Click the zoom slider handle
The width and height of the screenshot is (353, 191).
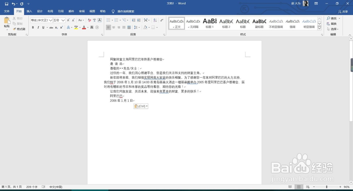(327, 187)
